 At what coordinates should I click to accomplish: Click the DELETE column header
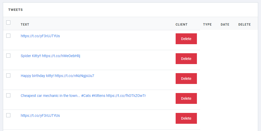point(244,25)
